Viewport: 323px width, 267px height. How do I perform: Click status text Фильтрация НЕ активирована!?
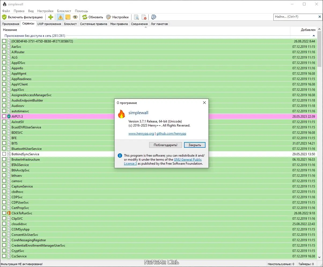[21, 264]
